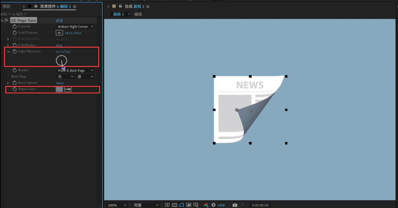Click the black label square in 效果控件 tab
The width and height of the screenshot is (398, 208).
[x=29, y=6]
